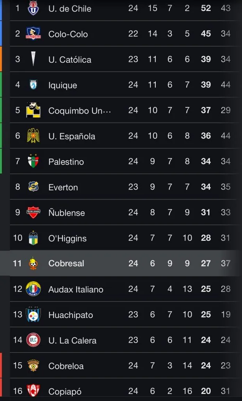Click the Cobresal miner mascot badge
Viewport: 242px width, 401px height.
pos(34,264)
